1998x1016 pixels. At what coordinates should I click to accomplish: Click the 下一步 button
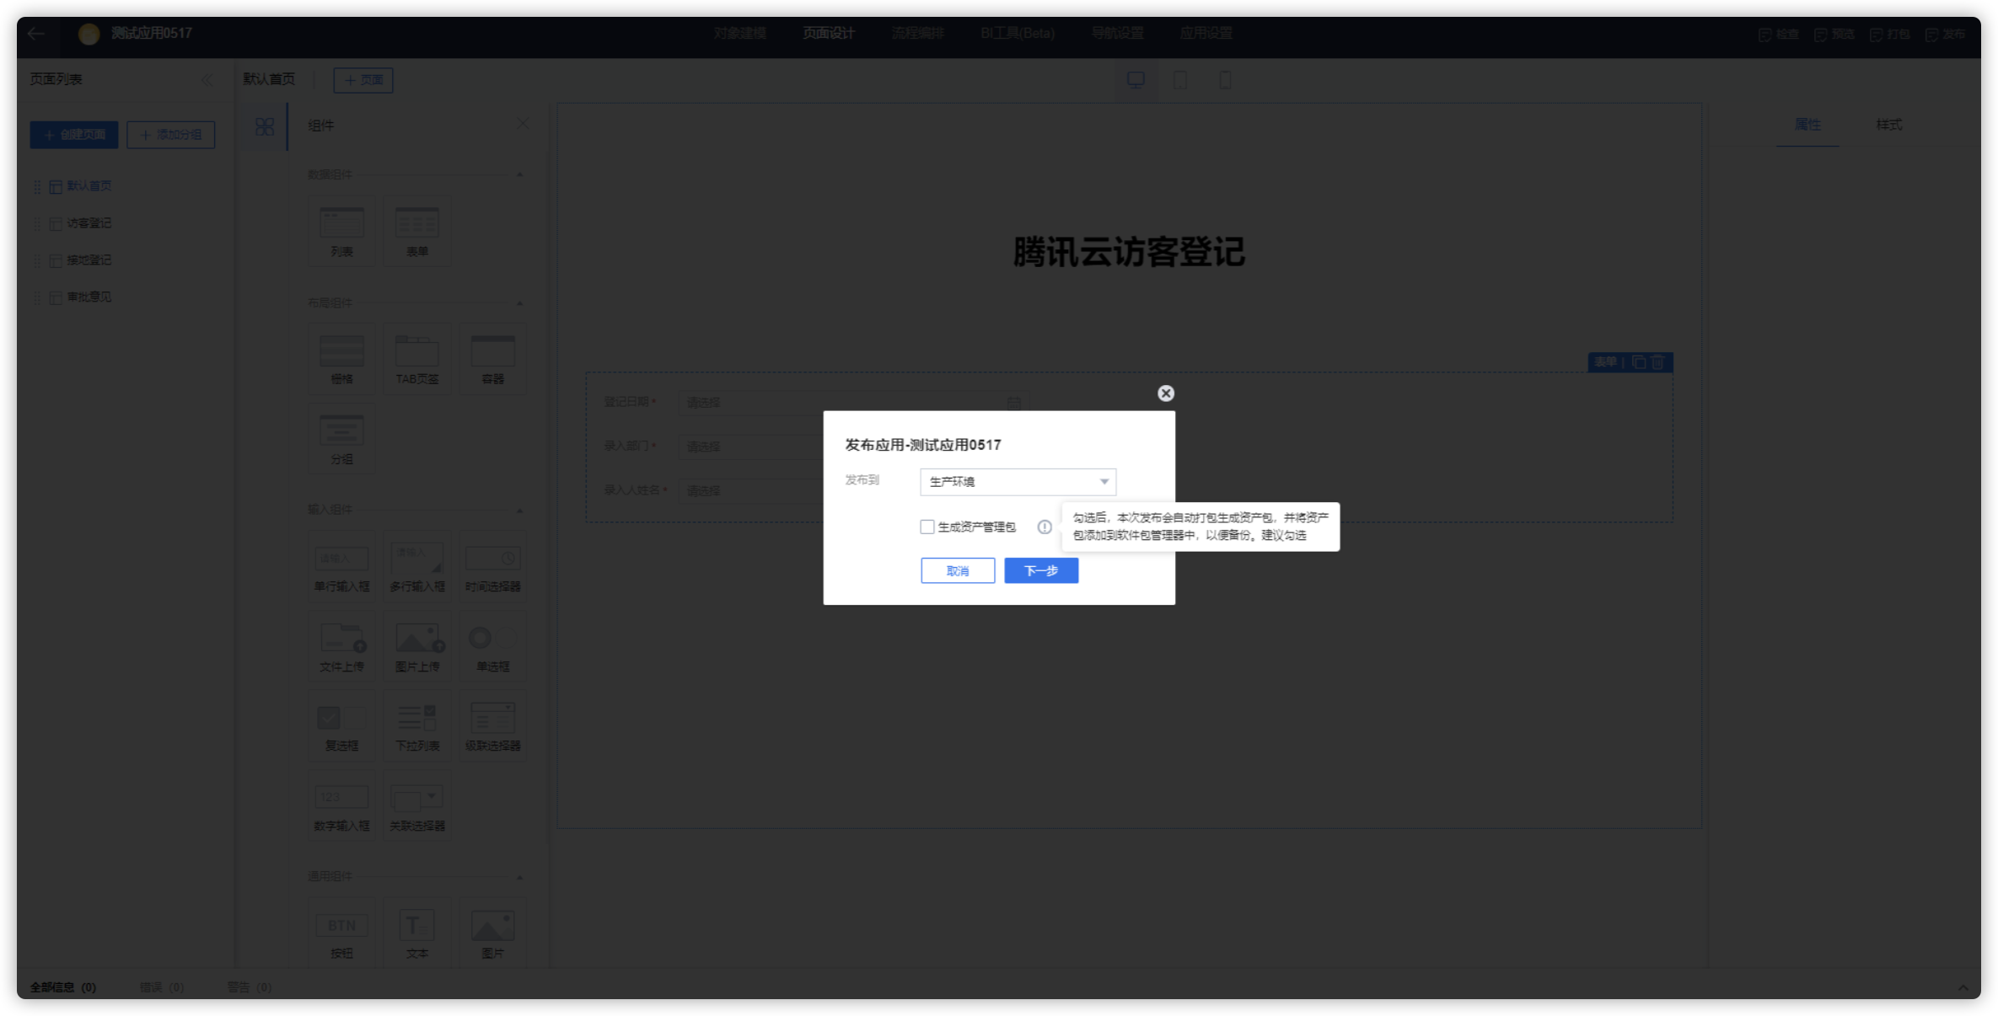click(1041, 570)
